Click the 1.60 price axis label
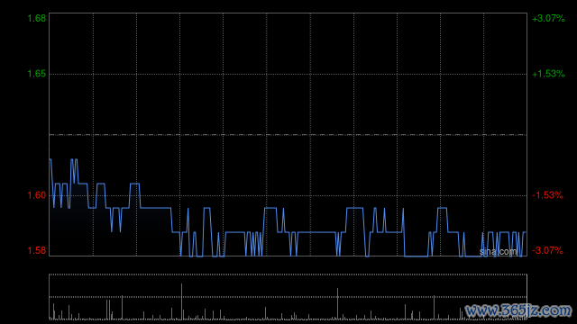The height and width of the screenshot is (324, 577). coord(37,195)
